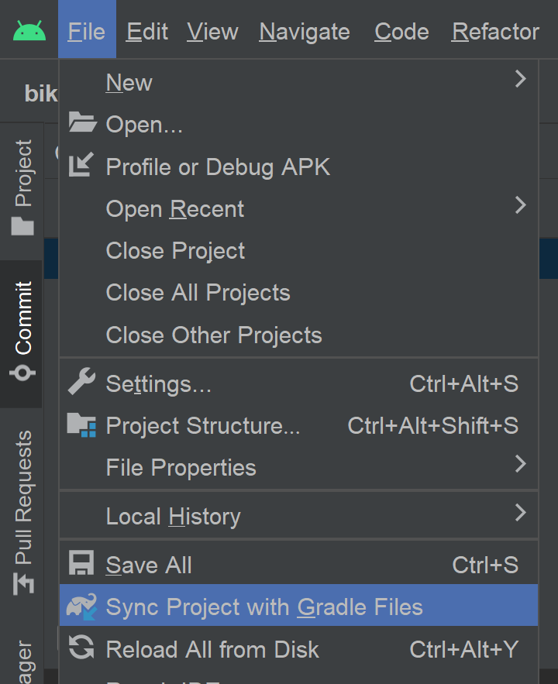Open the Navigate menu

pos(305,32)
